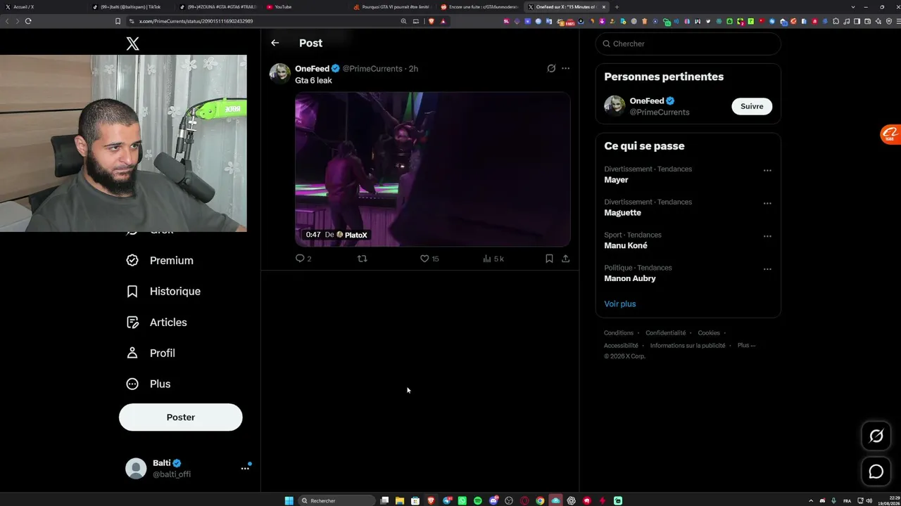Open the Grok floating button
This screenshot has height=506, width=901.
pos(876,436)
